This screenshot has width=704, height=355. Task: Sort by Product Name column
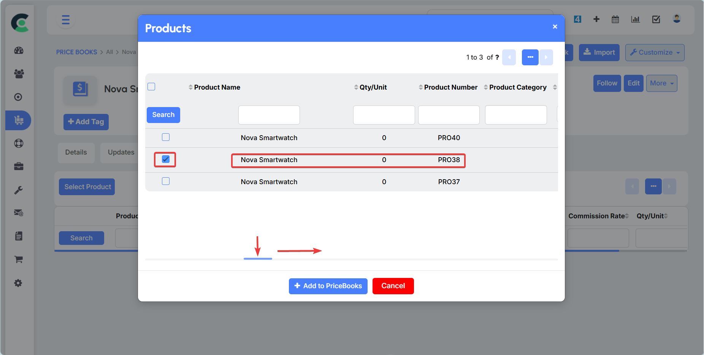tap(217, 87)
